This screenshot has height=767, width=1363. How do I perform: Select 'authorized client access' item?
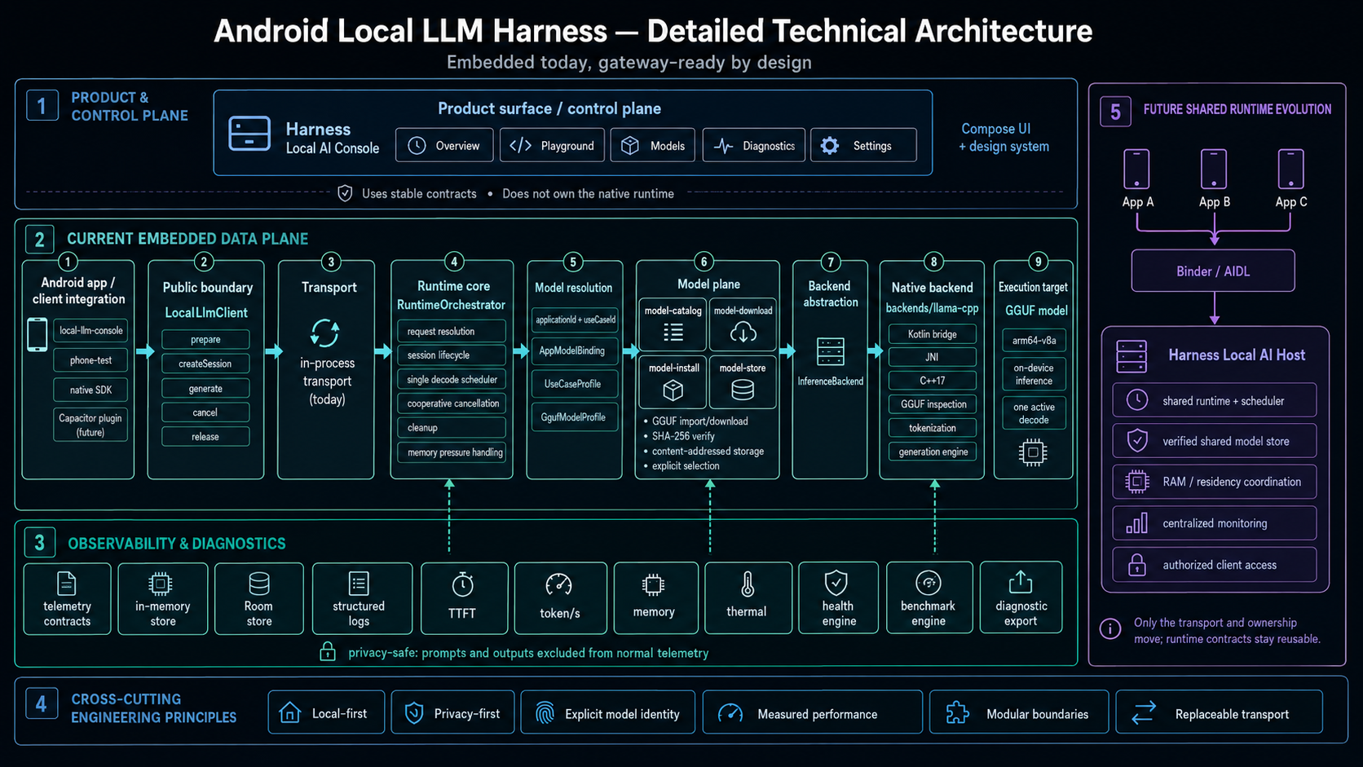(x=1215, y=564)
